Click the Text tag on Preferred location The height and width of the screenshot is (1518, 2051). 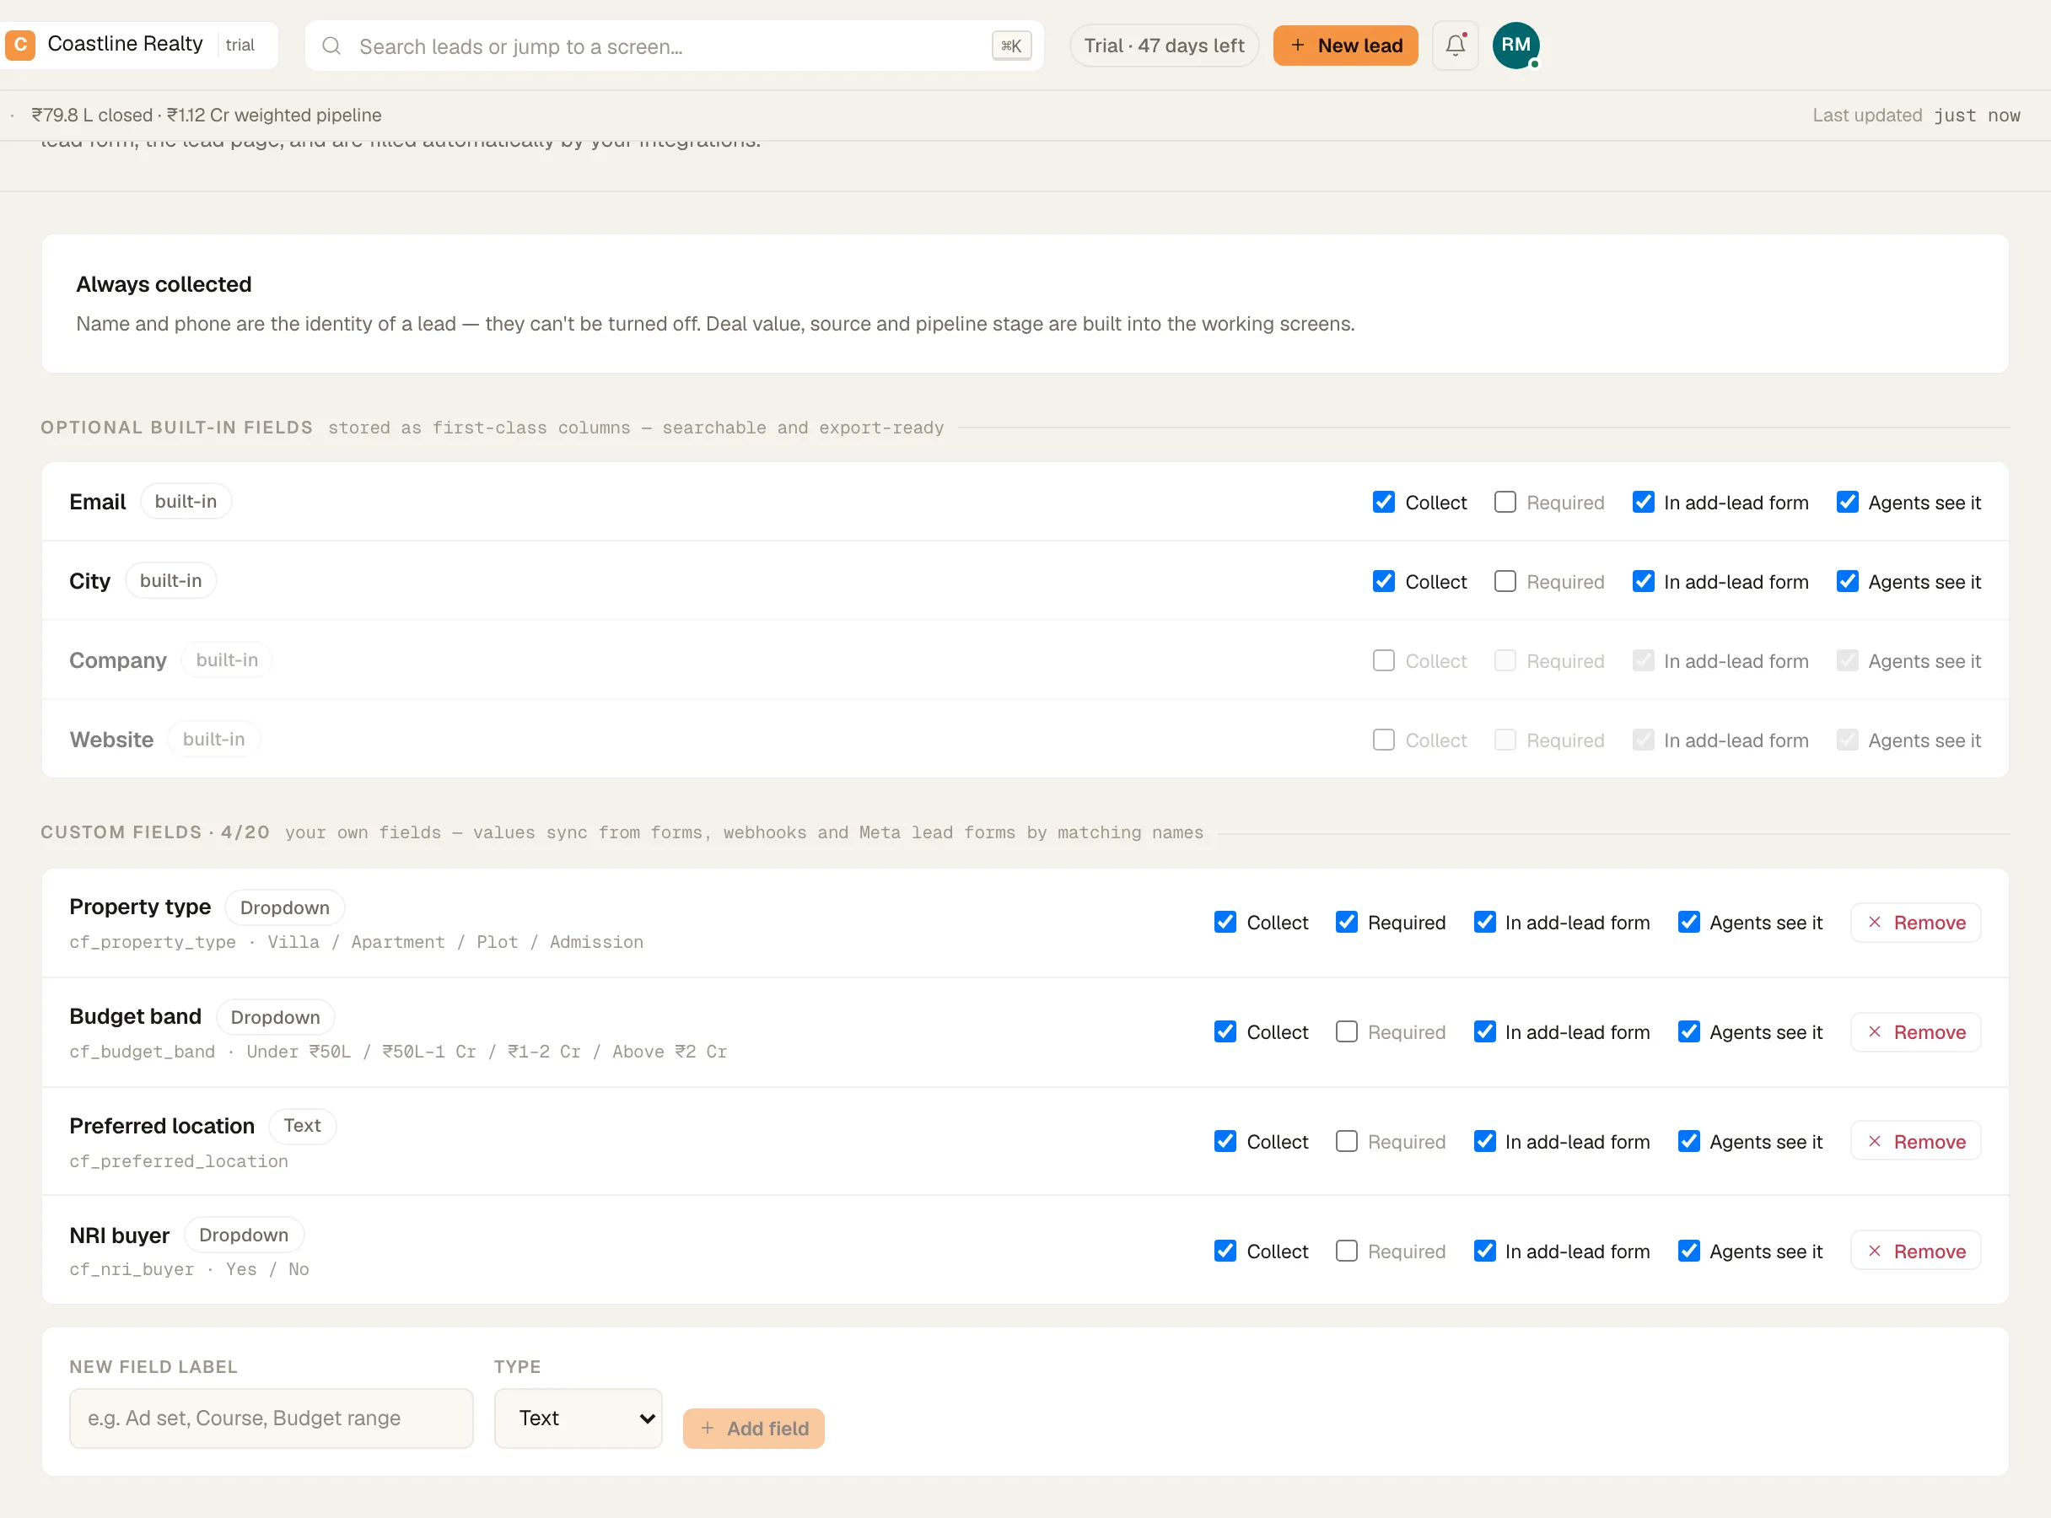pyautogui.click(x=302, y=1126)
